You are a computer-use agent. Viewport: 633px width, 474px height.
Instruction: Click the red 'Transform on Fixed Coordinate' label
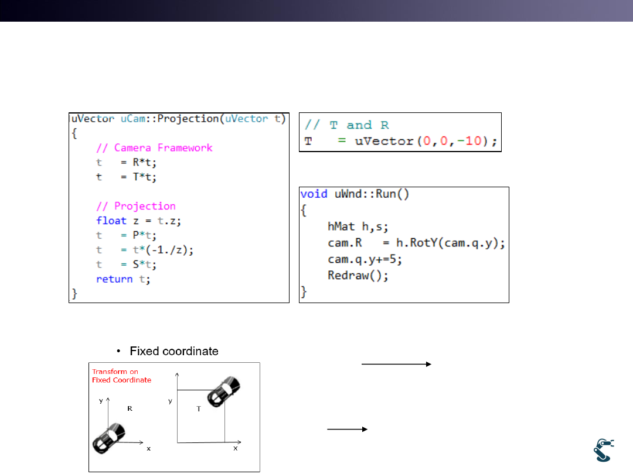point(121,376)
